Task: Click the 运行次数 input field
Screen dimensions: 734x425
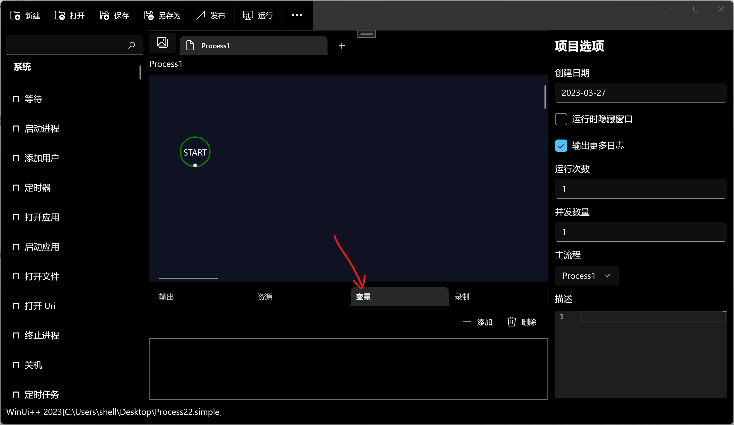Action: (640, 189)
